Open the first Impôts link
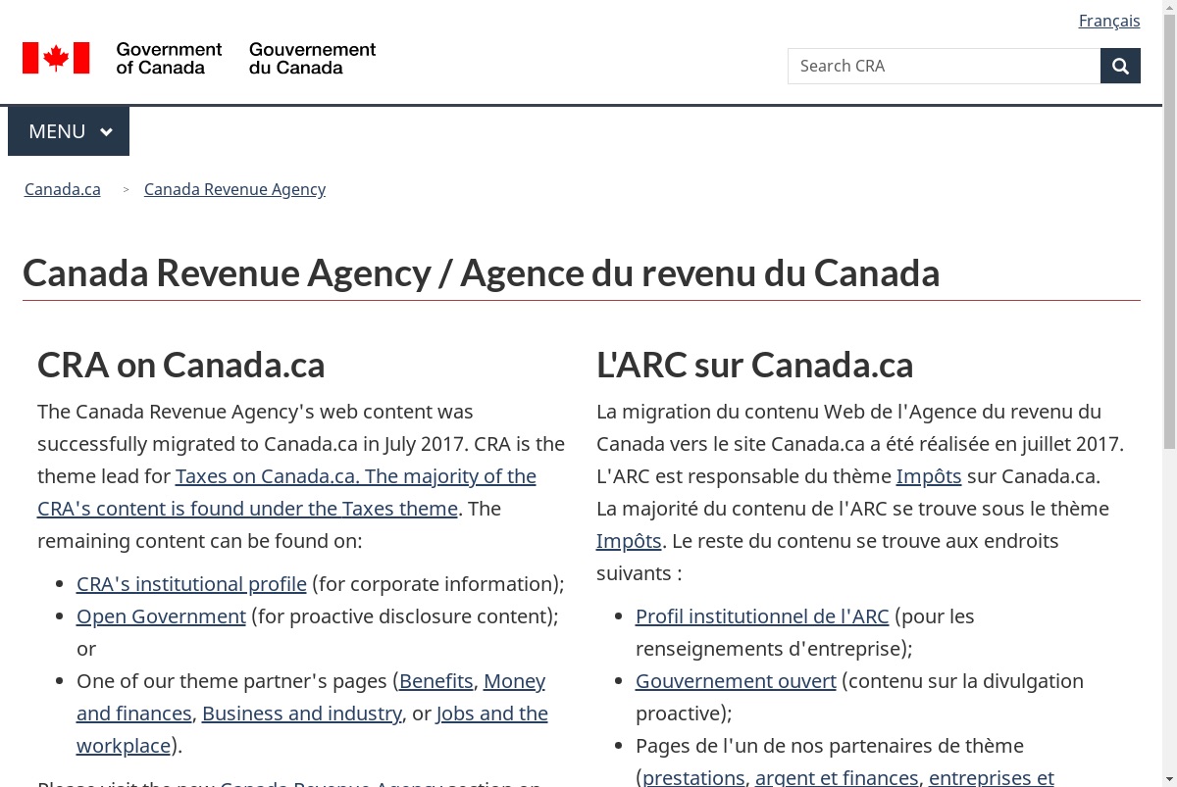 coord(929,476)
